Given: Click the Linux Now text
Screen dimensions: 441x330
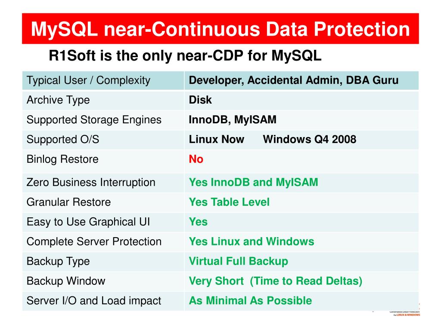Looking at the screenshot, I should coord(216,140).
